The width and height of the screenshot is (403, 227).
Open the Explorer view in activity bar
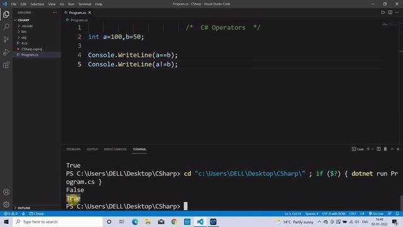coord(6,14)
